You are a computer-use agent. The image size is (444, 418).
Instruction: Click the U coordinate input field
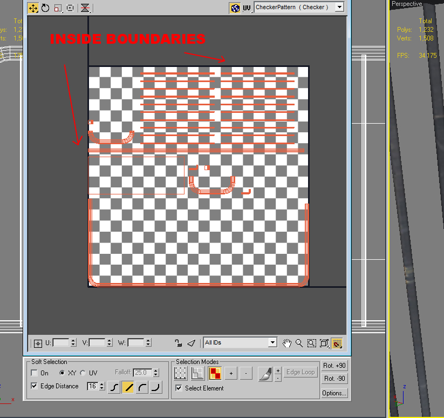pos(60,343)
